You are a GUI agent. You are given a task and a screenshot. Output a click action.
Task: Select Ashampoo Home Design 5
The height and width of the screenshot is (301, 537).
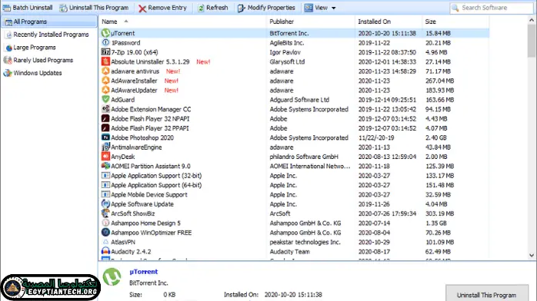145,223
